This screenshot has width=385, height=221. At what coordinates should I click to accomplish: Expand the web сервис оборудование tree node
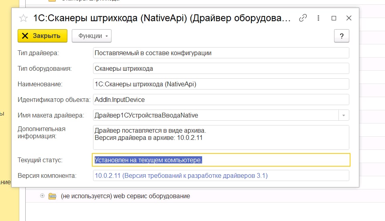point(42,196)
